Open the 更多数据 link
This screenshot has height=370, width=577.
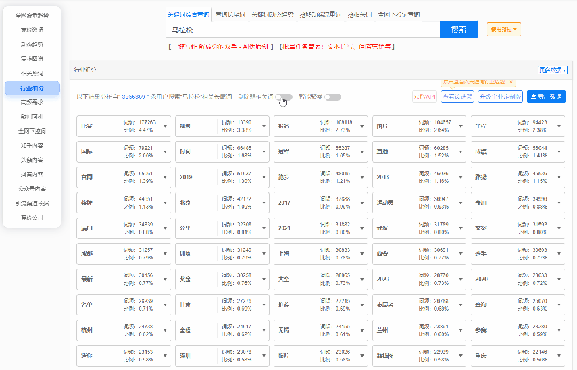pyautogui.click(x=553, y=70)
